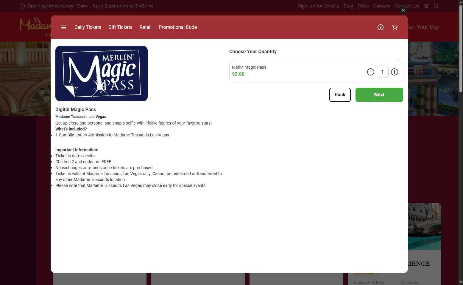Click 'Choose Your Quantity' heading
The height and width of the screenshot is (285, 463).
point(253,52)
